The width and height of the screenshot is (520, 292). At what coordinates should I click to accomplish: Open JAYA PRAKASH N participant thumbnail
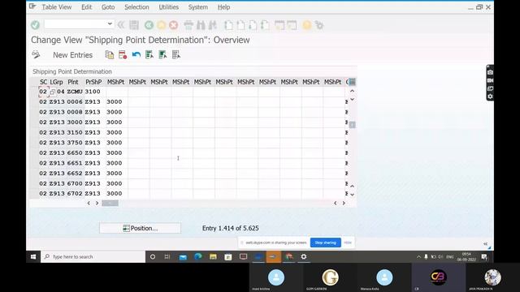pyautogui.click(x=492, y=277)
